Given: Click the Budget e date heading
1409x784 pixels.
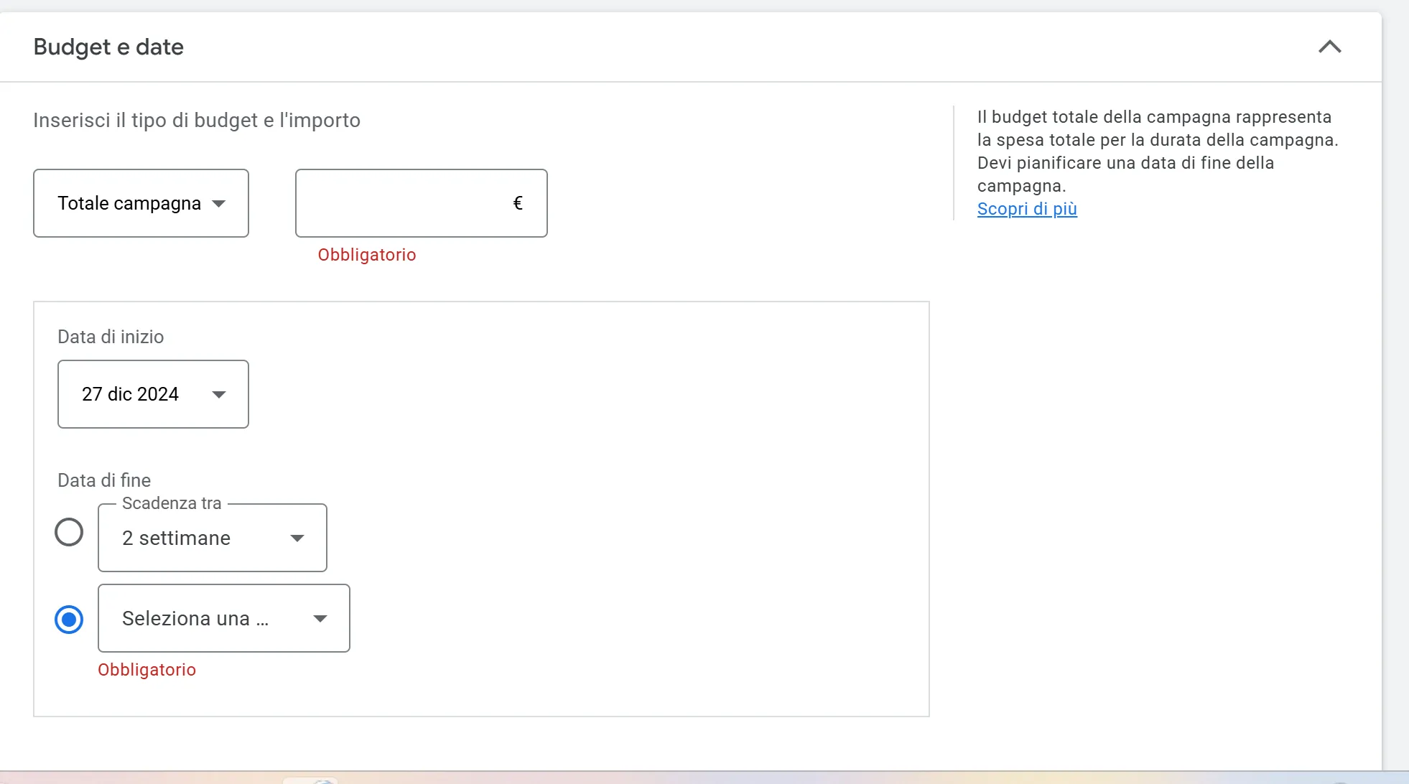Looking at the screenshot, I should [x=108, y=47].
